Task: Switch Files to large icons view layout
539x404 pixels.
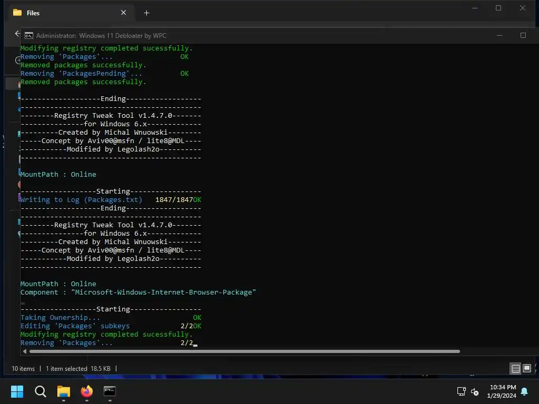Action: tap(526, 369)
